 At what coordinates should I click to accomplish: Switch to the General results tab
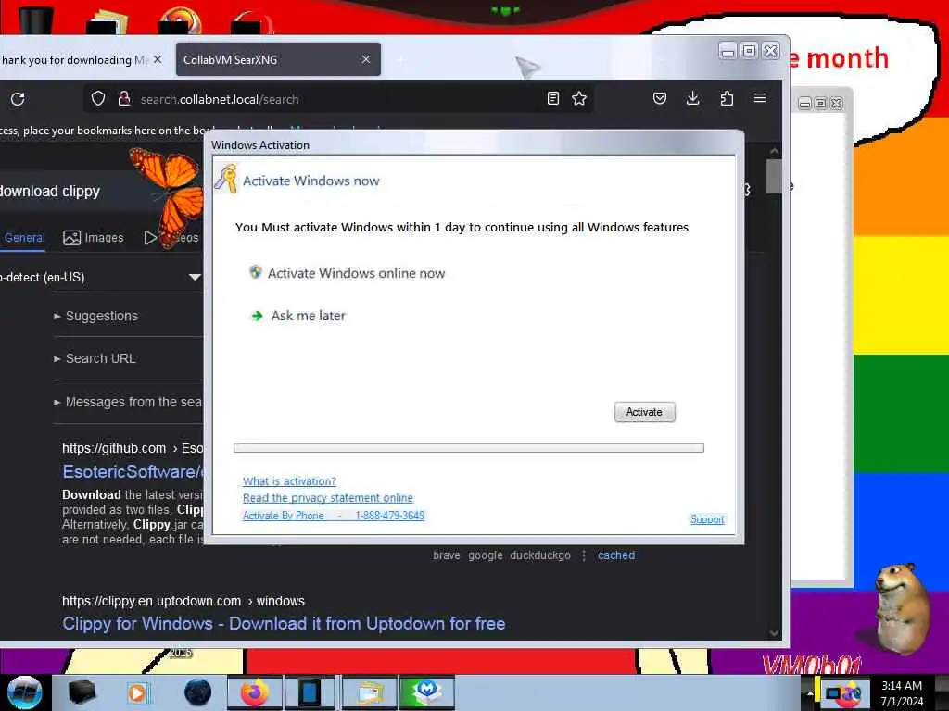[24, 238]
